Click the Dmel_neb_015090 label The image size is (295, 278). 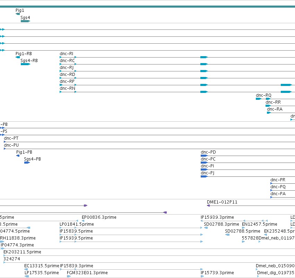[x=275, y=266]
